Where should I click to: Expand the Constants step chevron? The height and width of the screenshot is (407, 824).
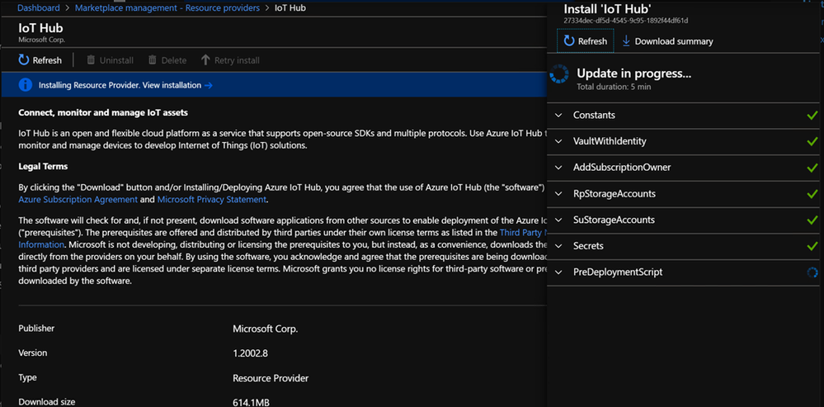tap(558, 115)
